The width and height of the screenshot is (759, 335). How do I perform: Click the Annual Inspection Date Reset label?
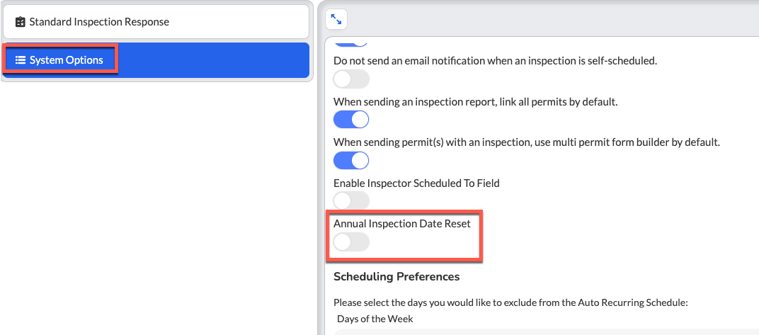(x=401, y=224)
